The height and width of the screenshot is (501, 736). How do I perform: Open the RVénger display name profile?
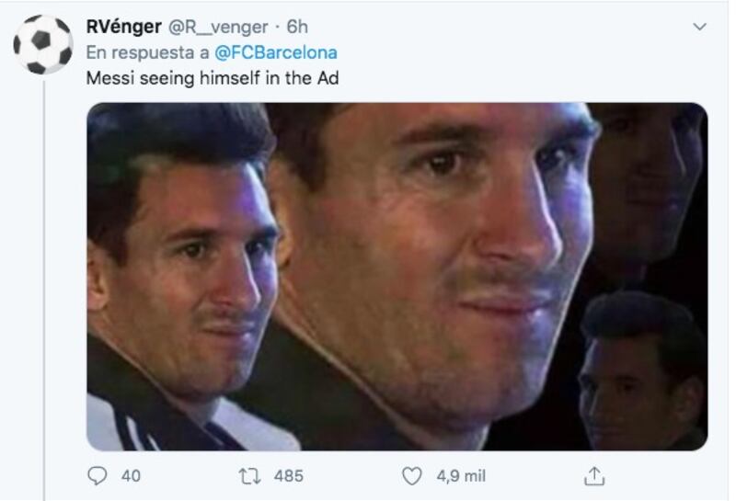coord(124,27)
